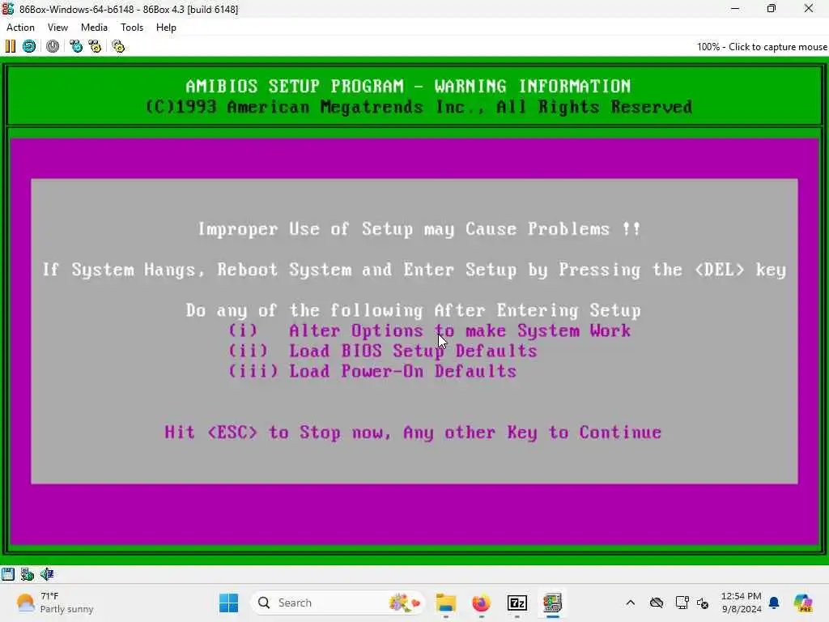
Task: Hard reset the emulation with teal icon
Action: tap(29, 46)
